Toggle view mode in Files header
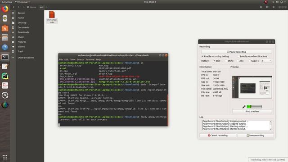This screenshot has width=288, height=162. coord(267,7)
